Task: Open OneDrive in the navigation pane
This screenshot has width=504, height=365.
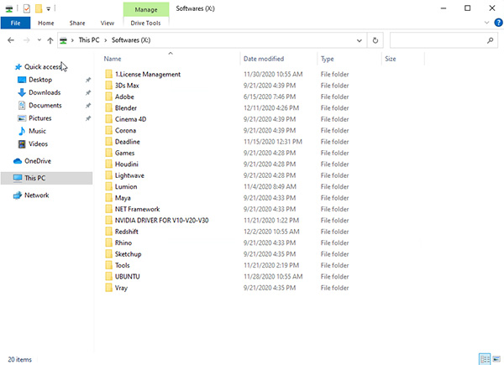Action: tap(37, 161)
